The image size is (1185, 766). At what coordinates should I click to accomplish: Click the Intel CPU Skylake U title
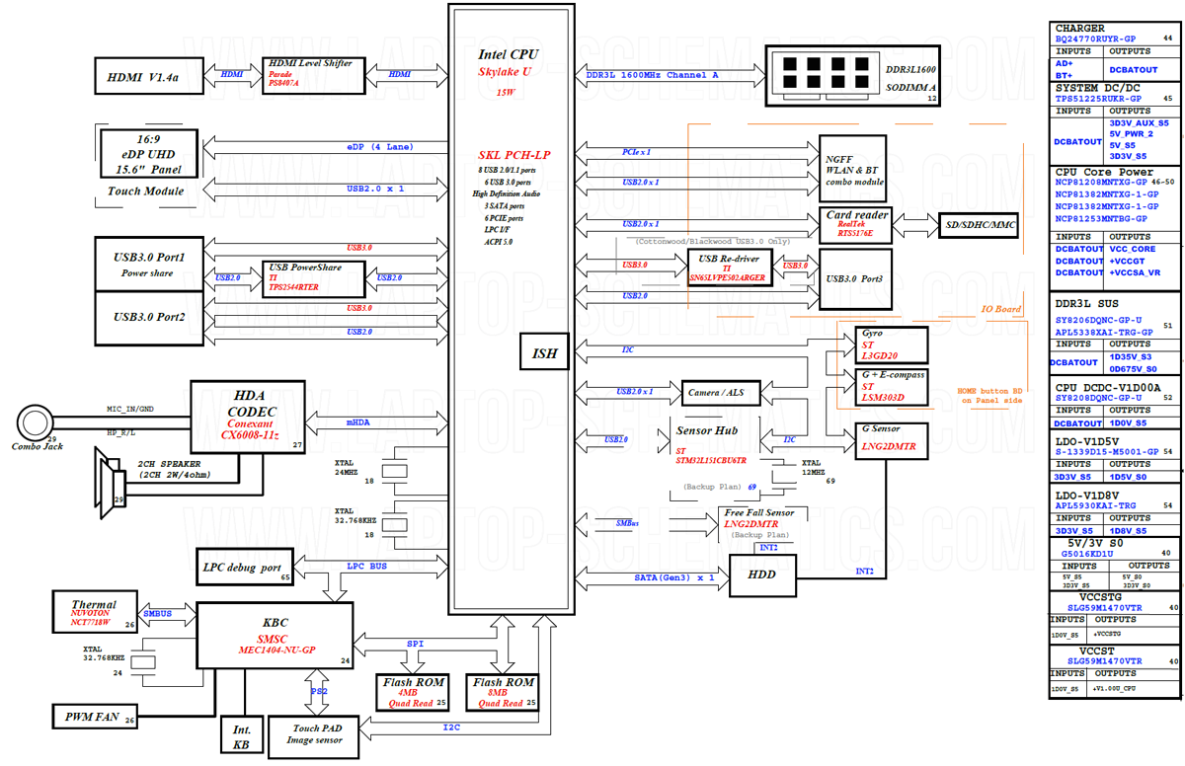tap(508, 63)
